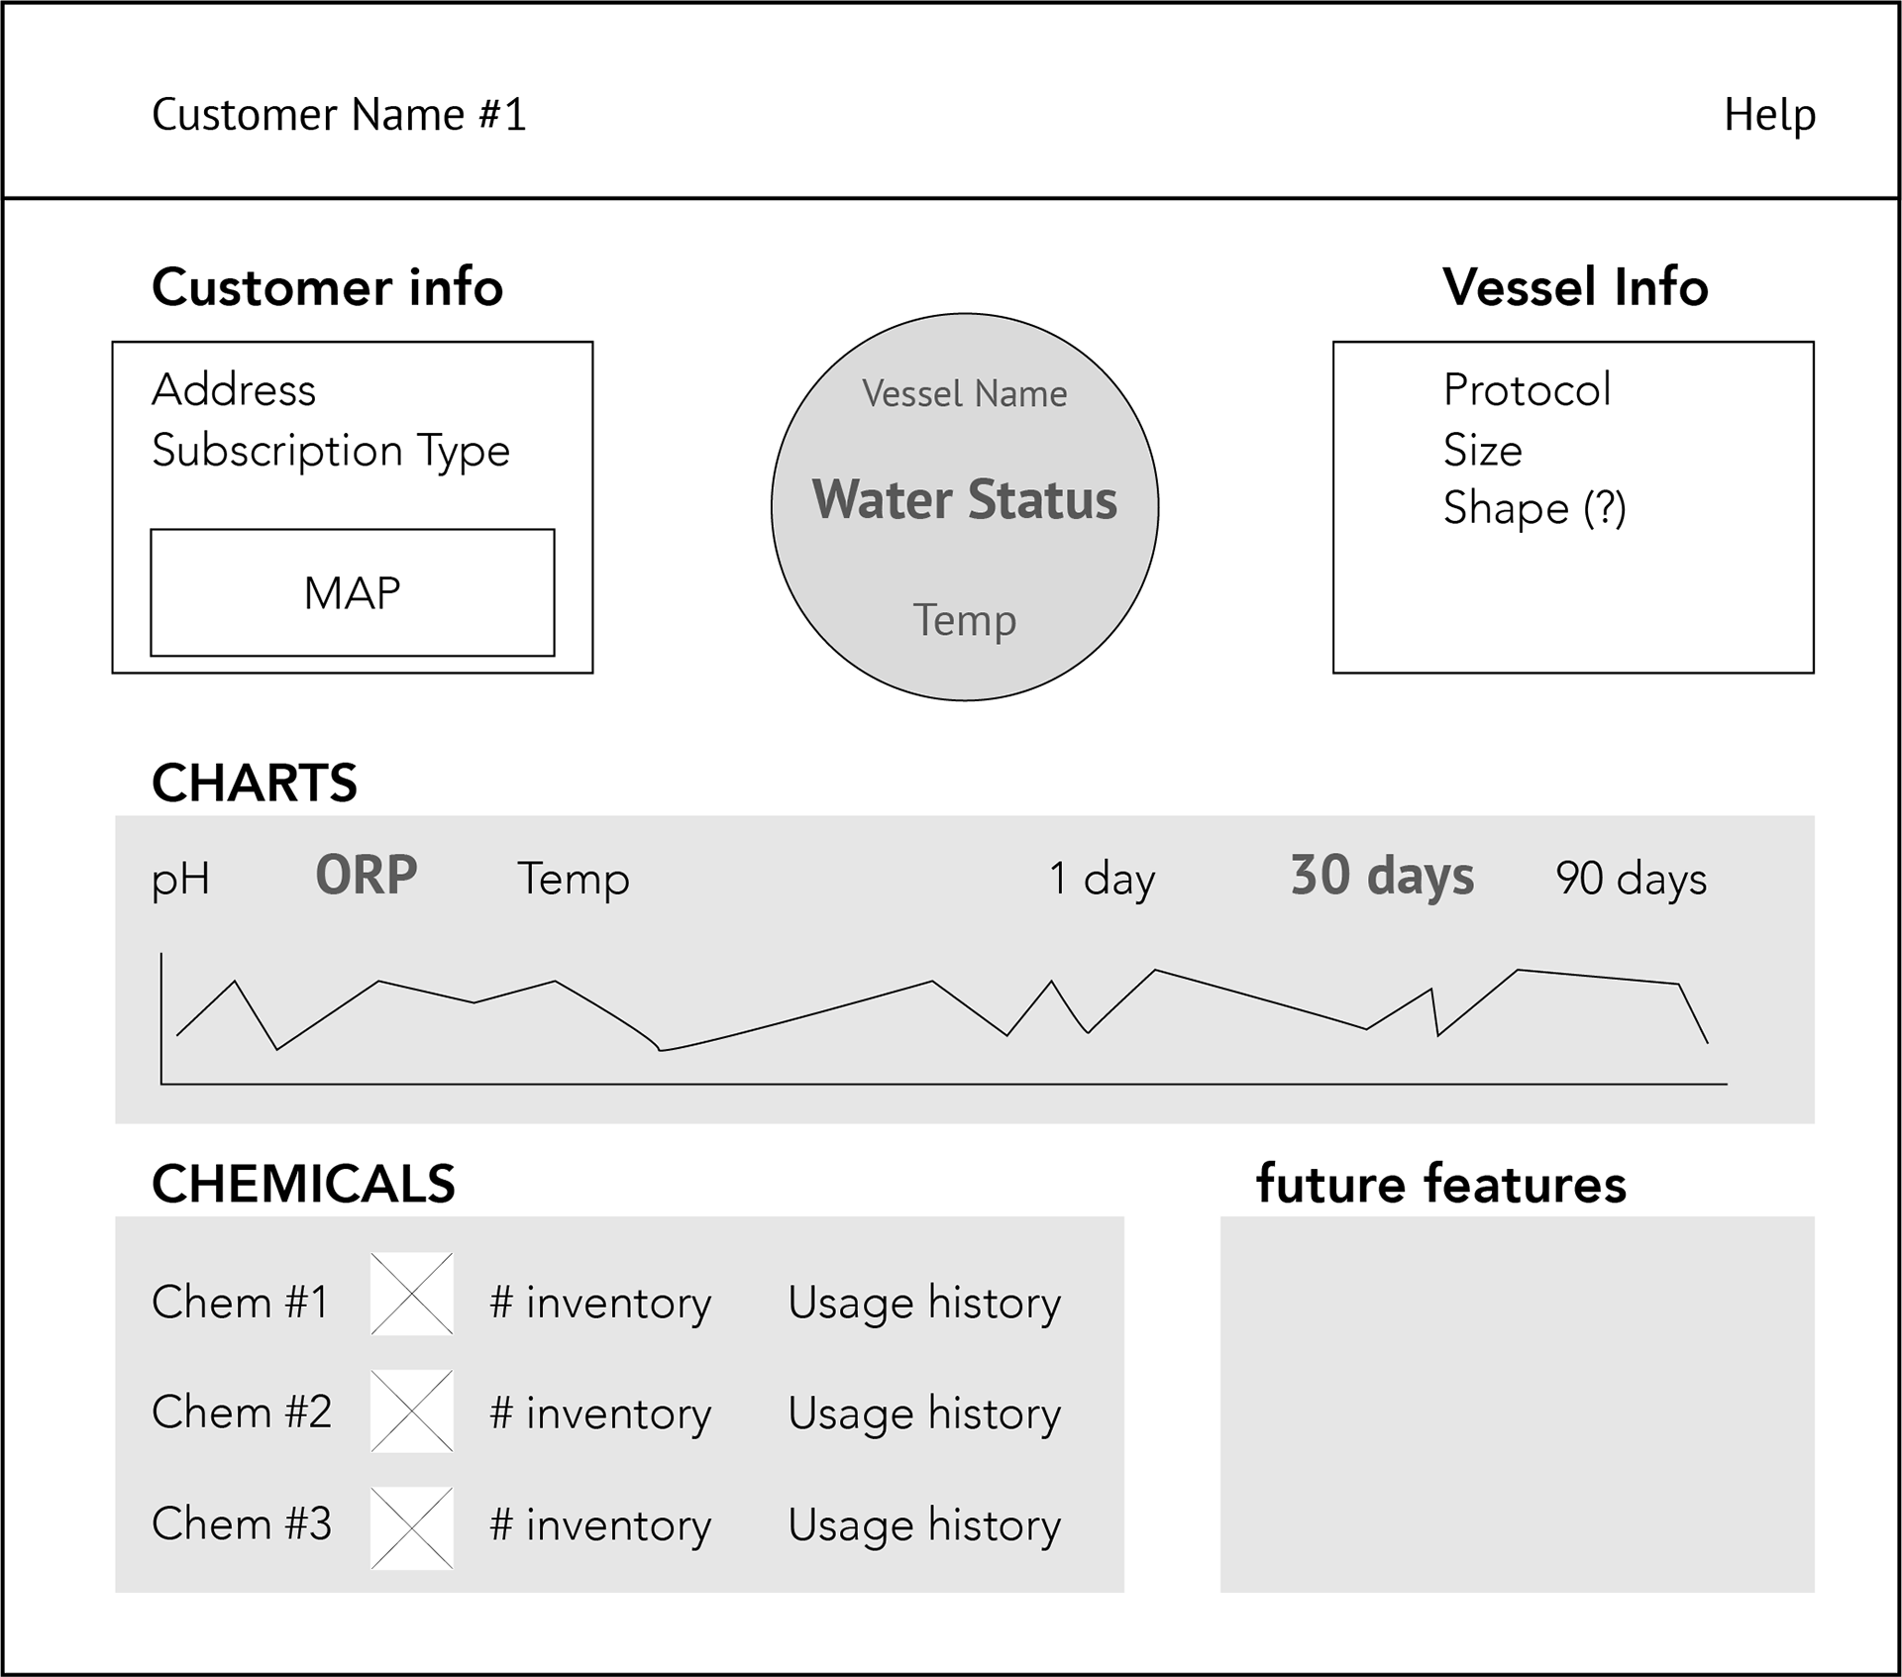Open Usage history for Chem #3

pos(924,1525)
